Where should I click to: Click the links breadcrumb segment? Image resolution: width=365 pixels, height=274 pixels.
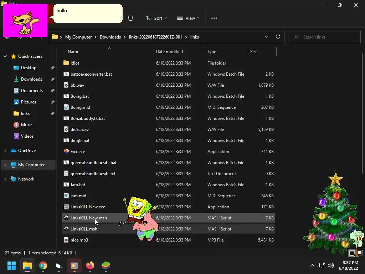[194, 37]
